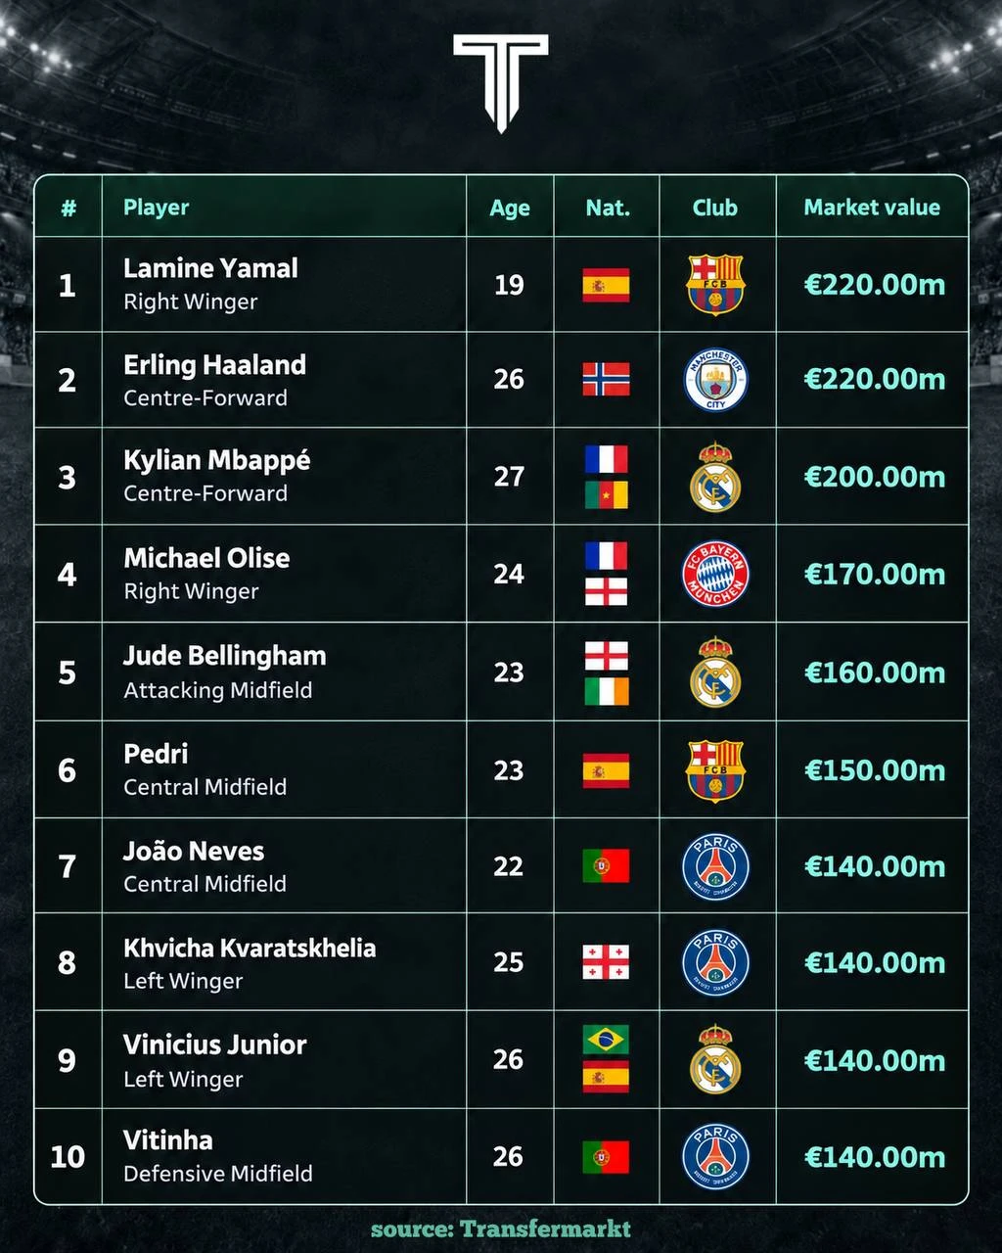Click the Transfermarkt T logo at top
Image resolution: width=1002 pixels, height=1253 pixels.
(500, 82)
